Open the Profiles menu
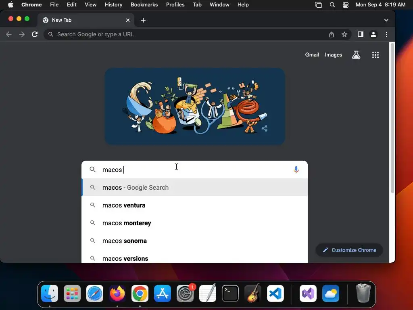The height and width of the screenshot is (310, 413). [x=175, y=5]
